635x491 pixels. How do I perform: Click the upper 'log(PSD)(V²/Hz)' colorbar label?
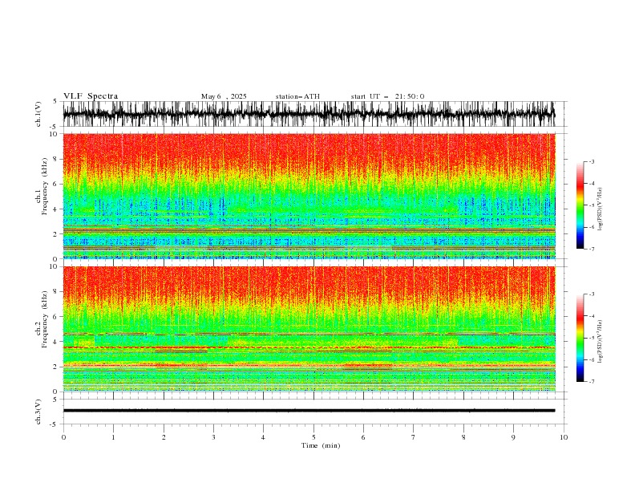click(600, 209)
